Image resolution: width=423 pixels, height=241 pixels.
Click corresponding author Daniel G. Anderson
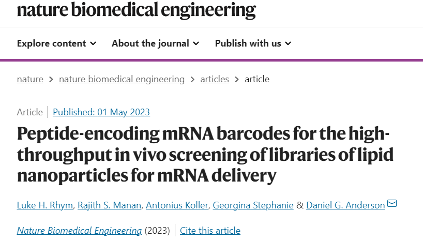pos(345,205)
